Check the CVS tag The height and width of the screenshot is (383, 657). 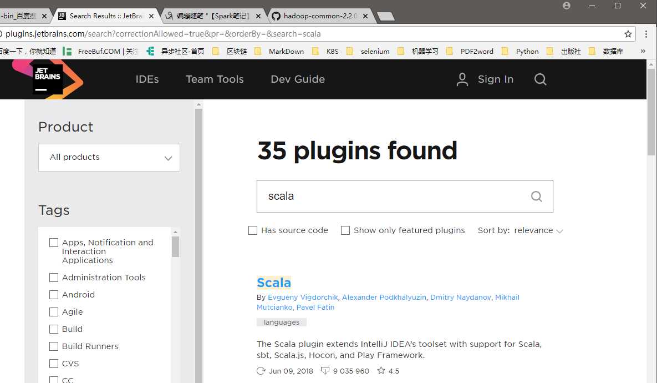tap(54, 363)
